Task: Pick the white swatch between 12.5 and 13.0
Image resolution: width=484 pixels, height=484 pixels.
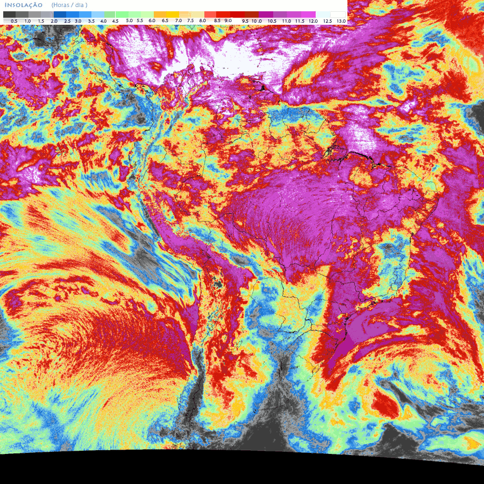Action: tap(338, 15)
